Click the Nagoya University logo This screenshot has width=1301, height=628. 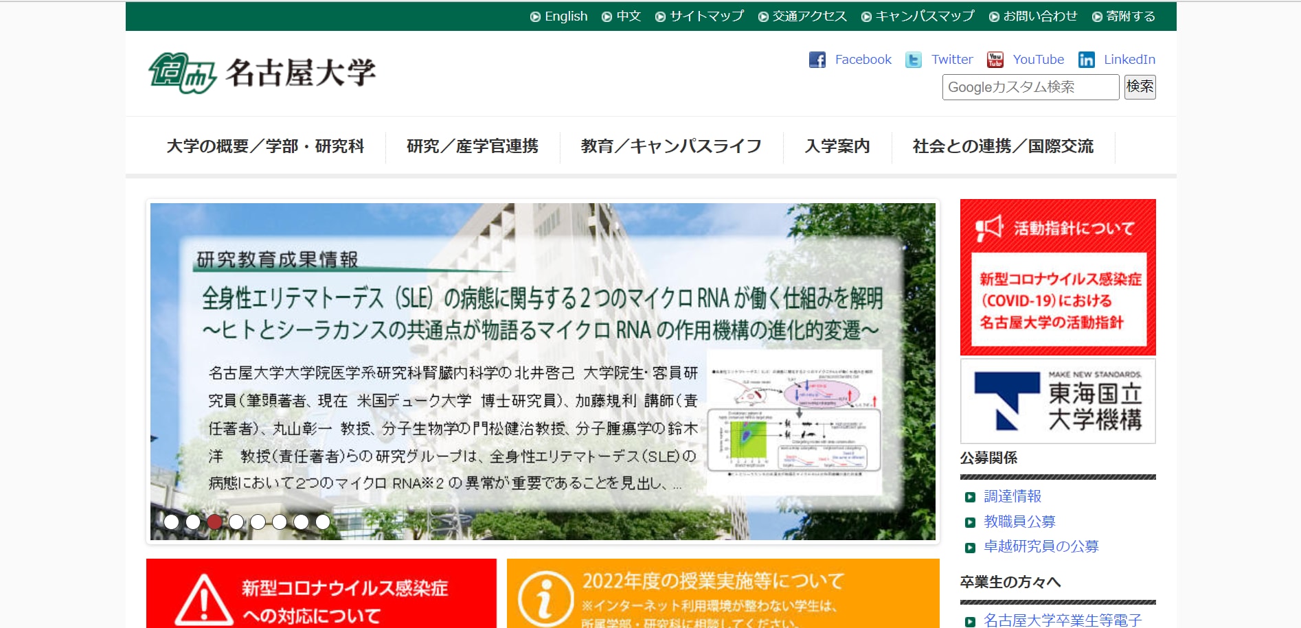pos(262,73)
